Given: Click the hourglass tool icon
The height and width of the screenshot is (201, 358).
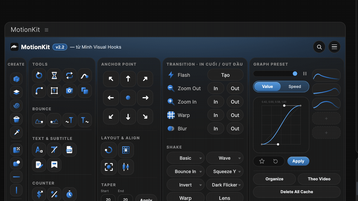Looking at the screenshot, I should tap(54, 76).
